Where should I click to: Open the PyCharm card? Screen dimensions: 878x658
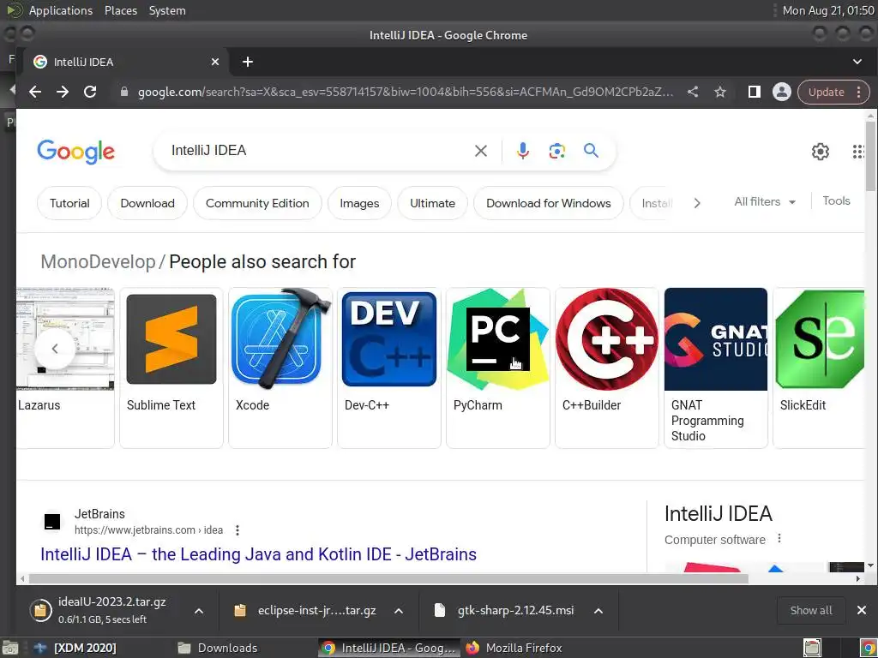498,368
